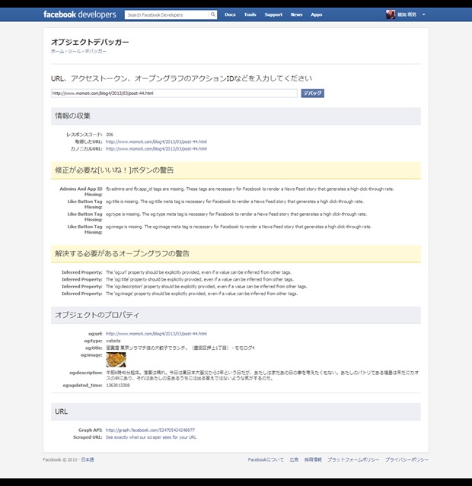Select the og:type value website

point(113,341)
